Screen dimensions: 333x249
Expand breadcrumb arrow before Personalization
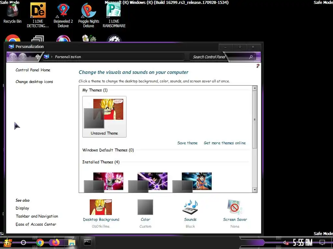click(52, 57)
